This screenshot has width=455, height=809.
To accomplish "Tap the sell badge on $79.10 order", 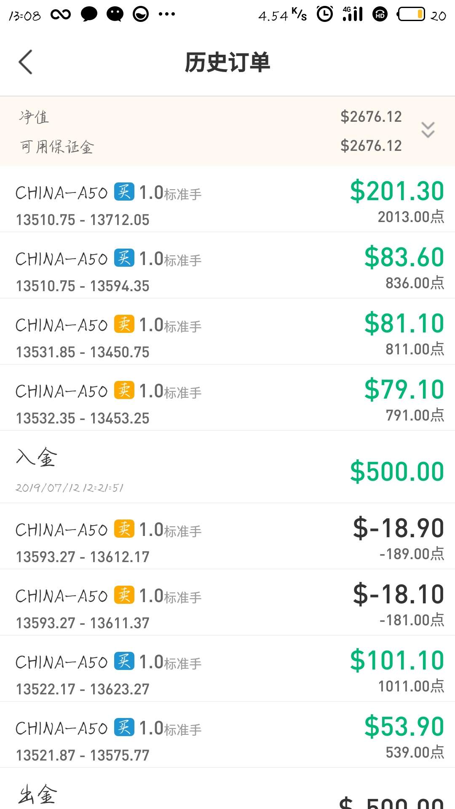I will tap(124, 391).
